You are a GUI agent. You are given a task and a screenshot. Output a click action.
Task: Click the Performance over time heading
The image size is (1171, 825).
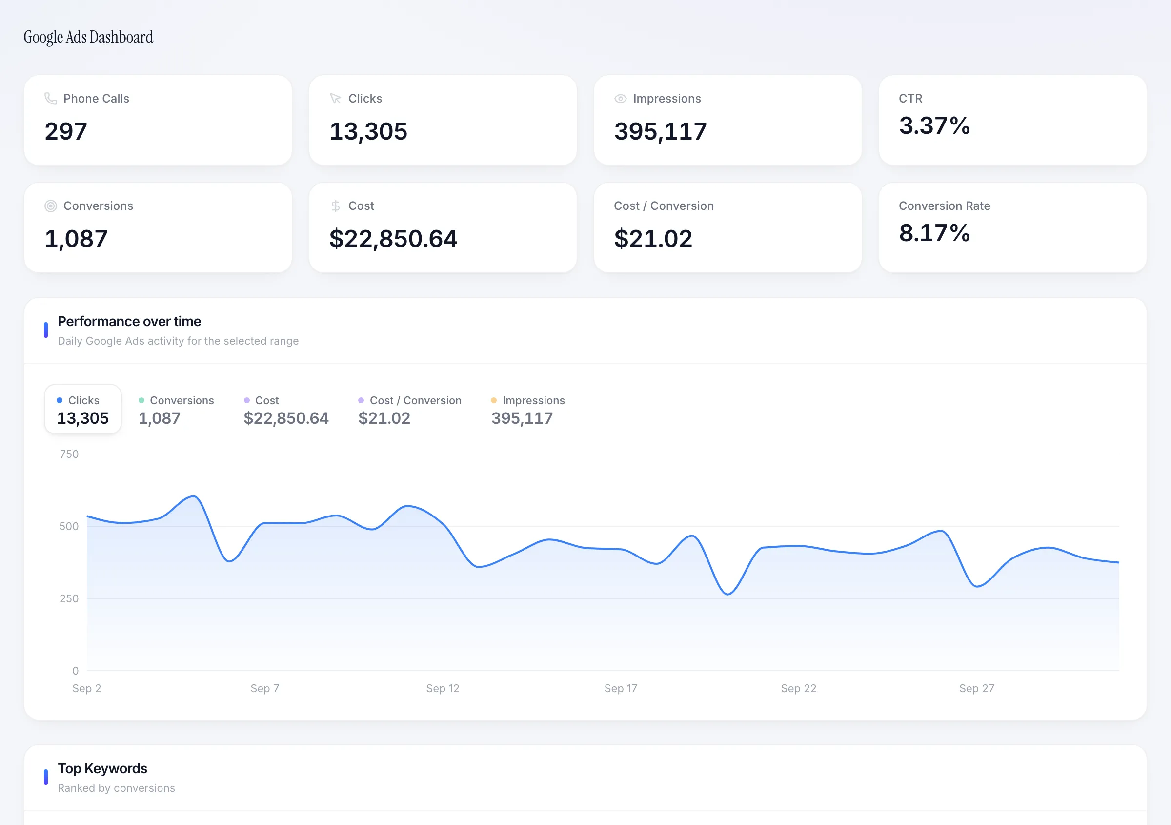[129, 321]
